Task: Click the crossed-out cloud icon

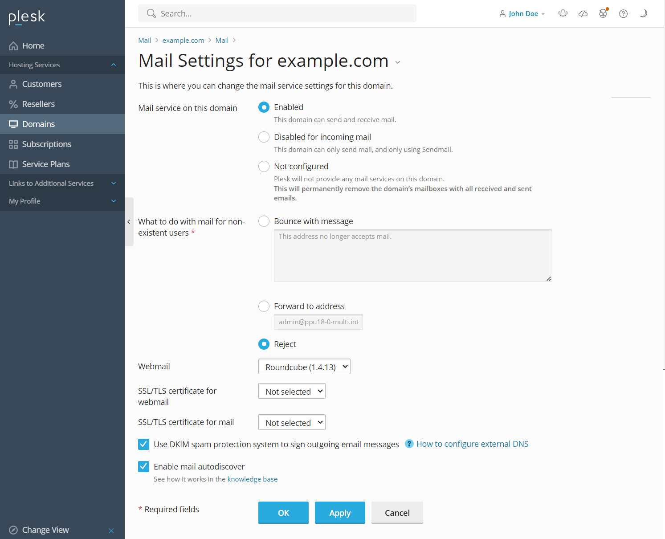Action: (x=583, y=13)
